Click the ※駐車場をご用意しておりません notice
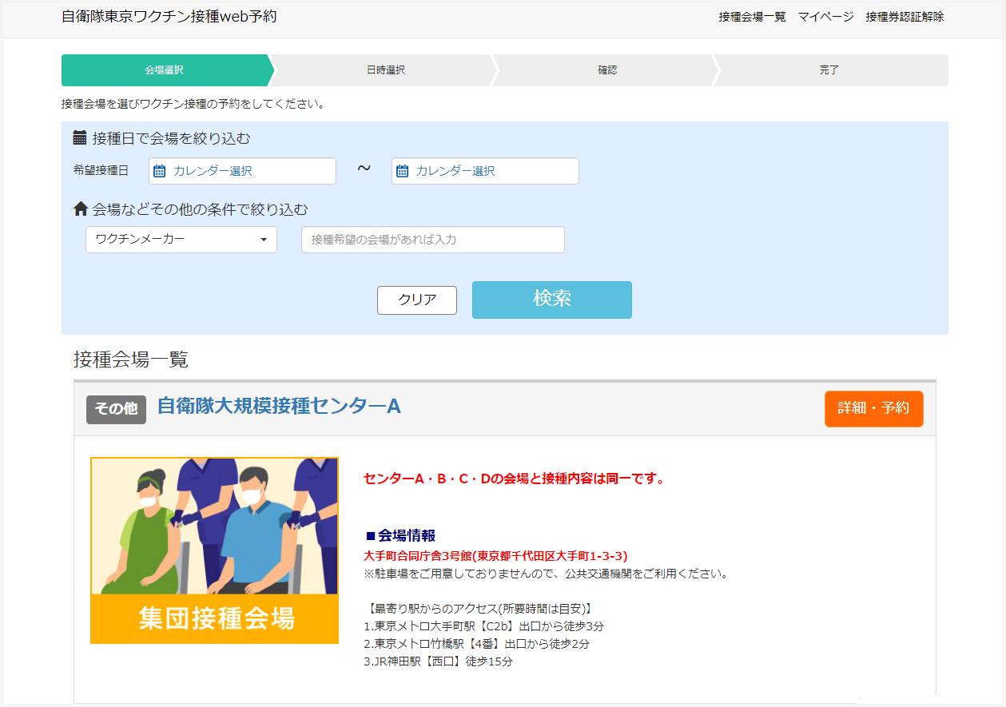Screen dimensions: 1006x707 tap(546, 574)
